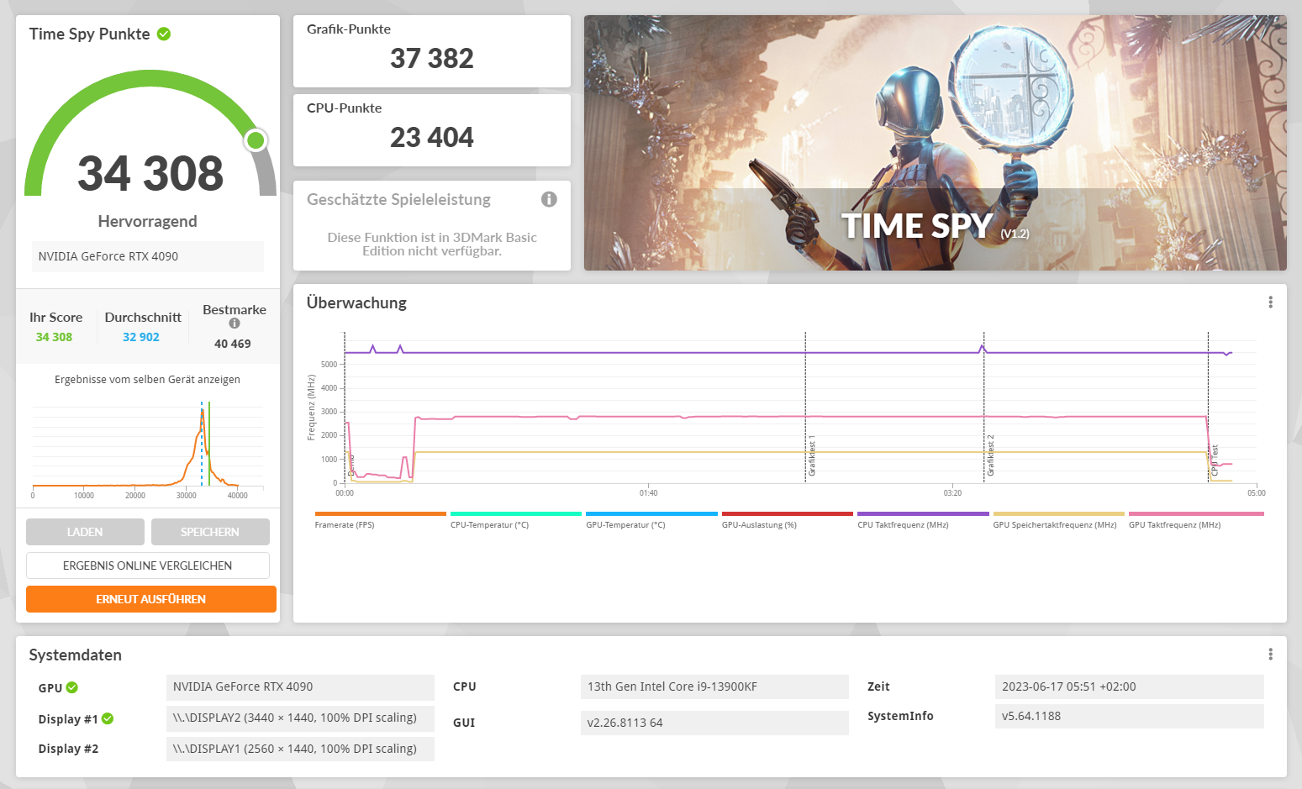
Task: Click the CPU-Punkte value 23 404
Action: [432, 137]
